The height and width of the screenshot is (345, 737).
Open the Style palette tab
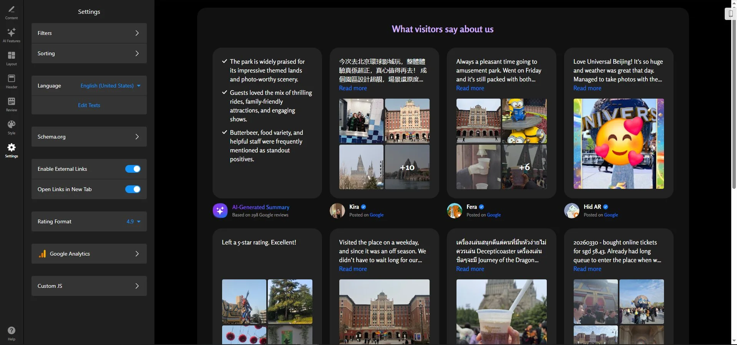coord(12,127)
